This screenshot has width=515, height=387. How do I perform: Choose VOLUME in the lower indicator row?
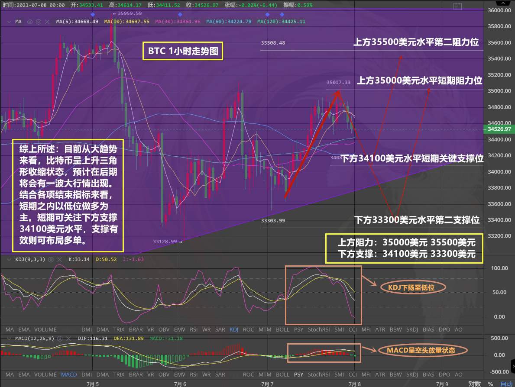click(x=45, y=374)
